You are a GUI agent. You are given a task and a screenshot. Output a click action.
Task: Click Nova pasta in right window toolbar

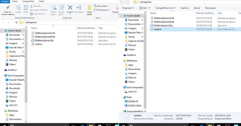pyautogui.click(x=210, y=8)
